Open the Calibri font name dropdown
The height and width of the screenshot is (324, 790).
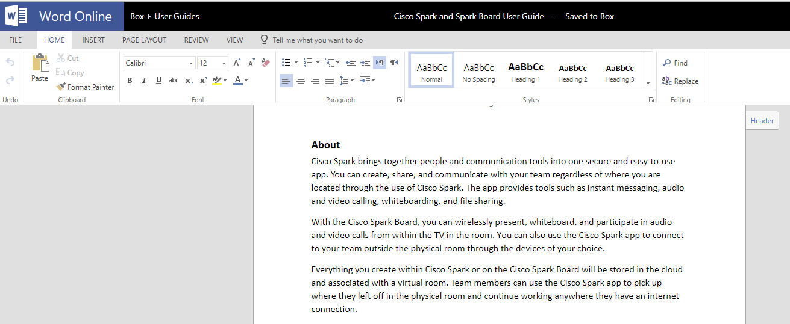pyautogui.click(x=191, y=63)
